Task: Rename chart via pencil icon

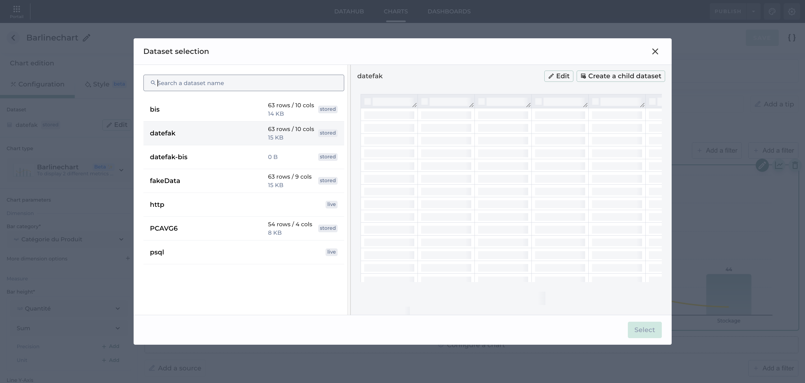Action: (87, 38)
